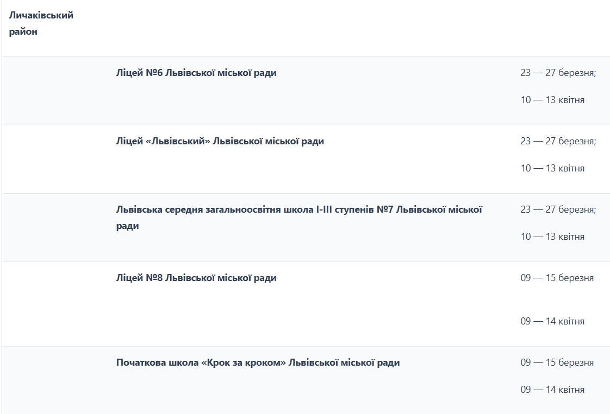The width and height of the screenshot is (610, 414).
Task: Select Ліцей «Львівський» Львівської міської ради
Action: point(220,141)
